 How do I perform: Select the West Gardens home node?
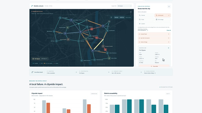point(54,31)
